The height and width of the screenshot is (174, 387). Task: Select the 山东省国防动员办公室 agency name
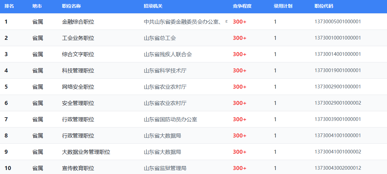(170, 120)
